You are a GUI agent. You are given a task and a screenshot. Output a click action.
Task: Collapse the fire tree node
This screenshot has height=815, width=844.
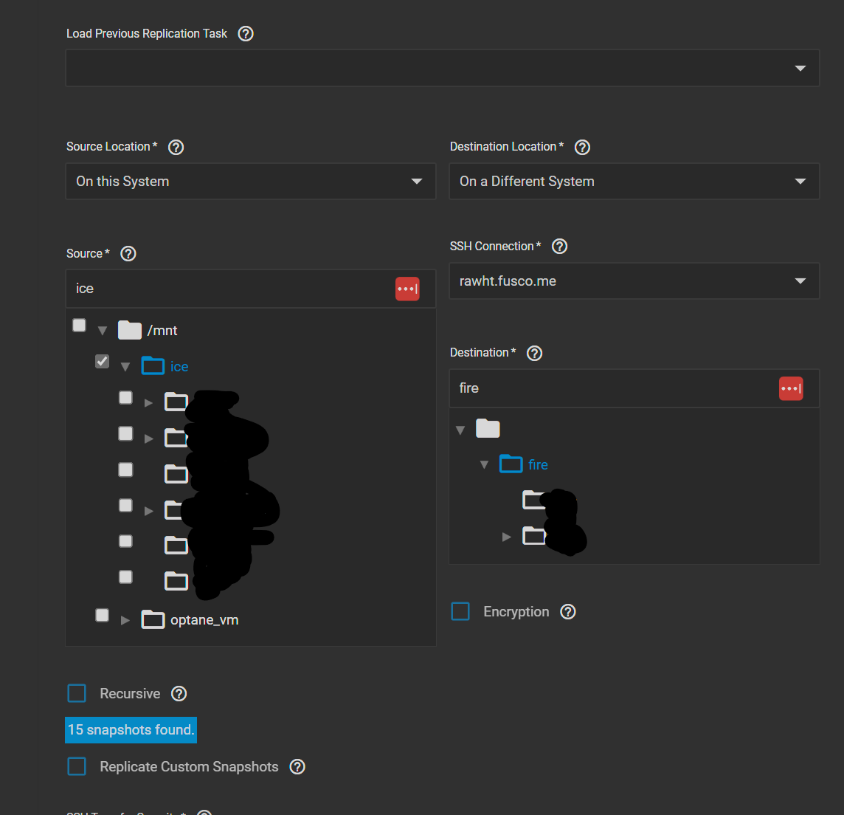click(x=484, y=464)
